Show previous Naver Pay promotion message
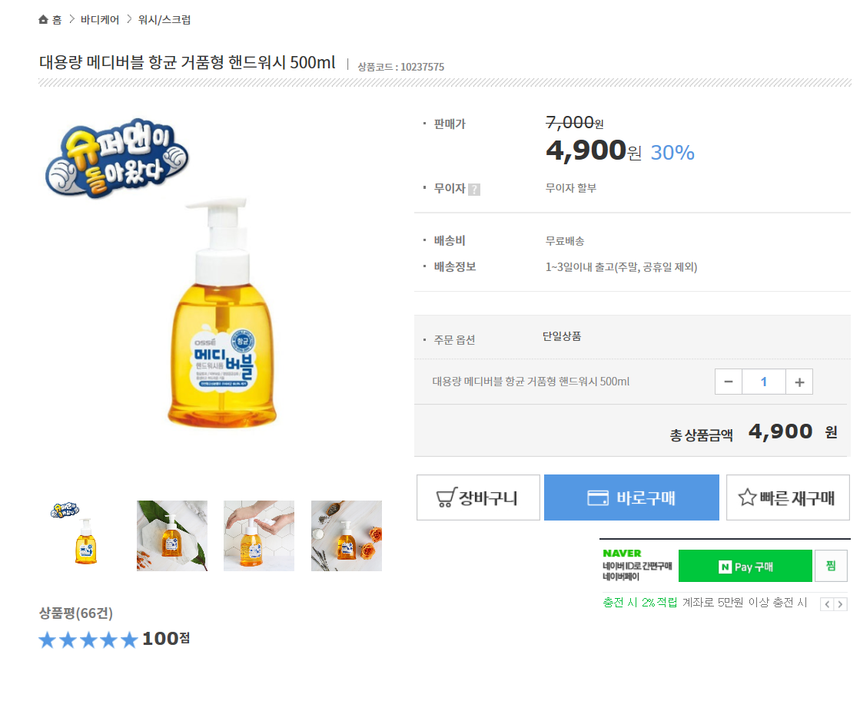Viewport: 860px width, 714px height. 827,604
